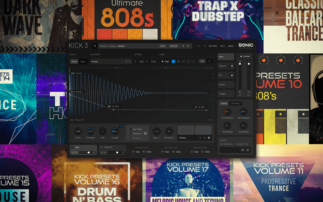This screenshot has height=202, width=323.
Task: Click the redo arrow icon
Action: coord(204,46)
